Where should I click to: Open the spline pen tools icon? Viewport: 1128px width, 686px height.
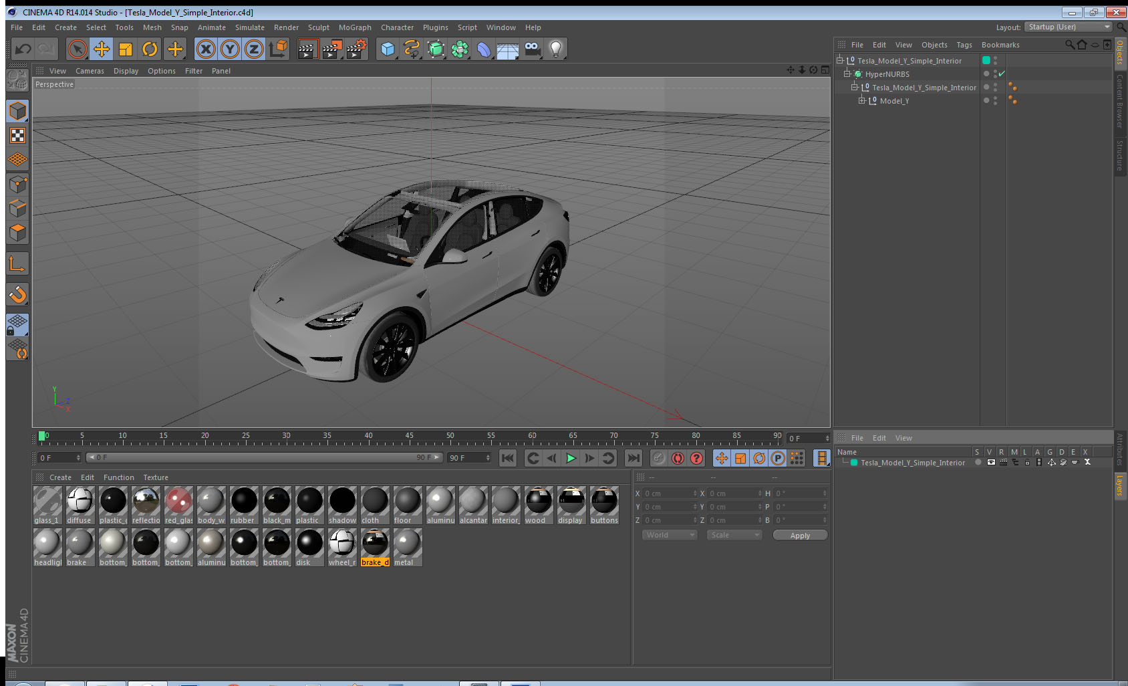point(412,49)
